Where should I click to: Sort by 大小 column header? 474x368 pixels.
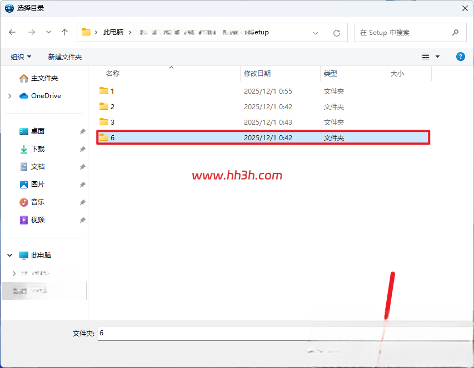pyautogui.click(x=397, y=74)
